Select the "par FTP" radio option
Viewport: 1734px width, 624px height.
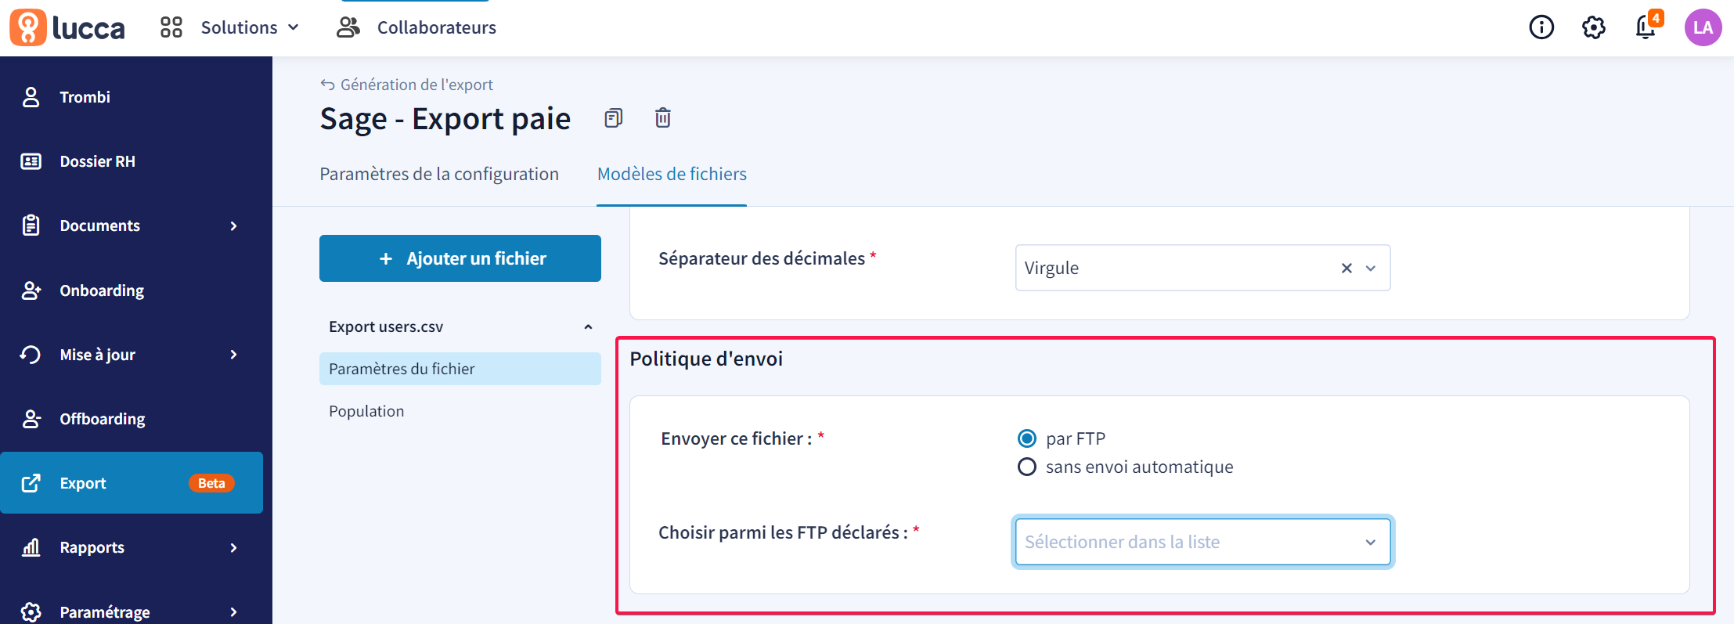1027,438
